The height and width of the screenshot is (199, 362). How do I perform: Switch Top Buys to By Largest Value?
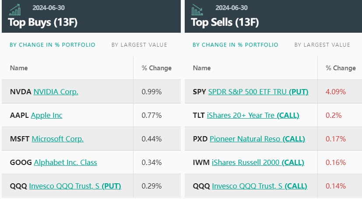point(139,45)
